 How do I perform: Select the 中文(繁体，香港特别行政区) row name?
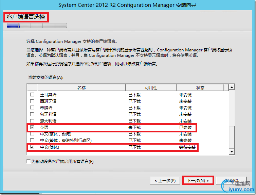click(66, 141)
